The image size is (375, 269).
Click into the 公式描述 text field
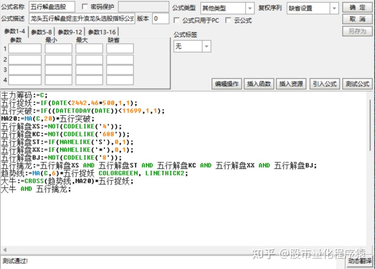pos(82,19)
